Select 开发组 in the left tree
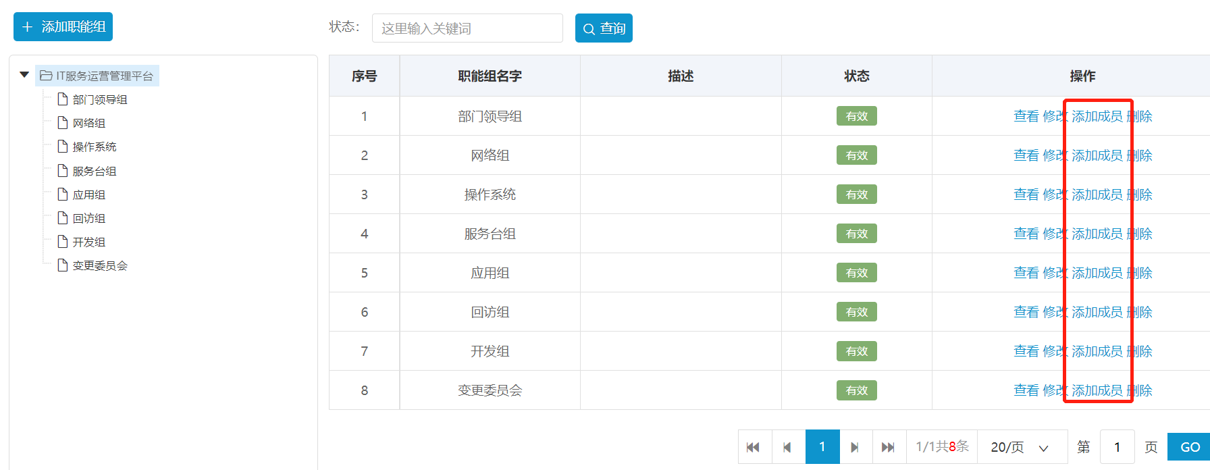Image resolution: width=1210 pixels, height=470 pixels. coord(89,242)
